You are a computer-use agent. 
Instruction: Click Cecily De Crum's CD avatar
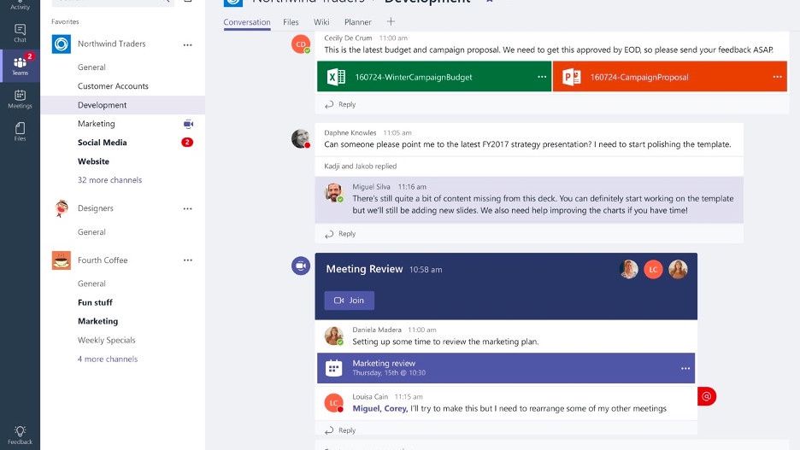[x=301, y=44]
